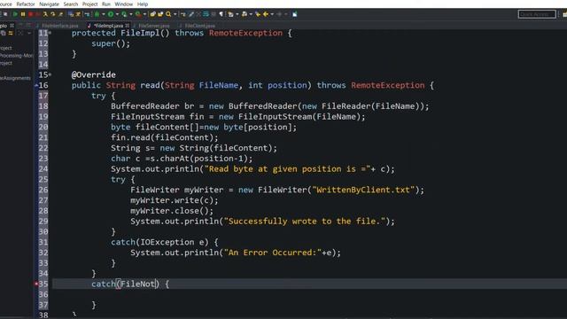
Task: Click the Step Into debug icon
Action: [45, 14]
